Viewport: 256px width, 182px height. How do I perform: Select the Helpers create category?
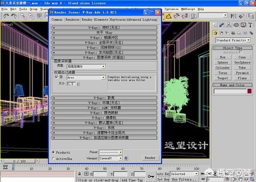239,33
